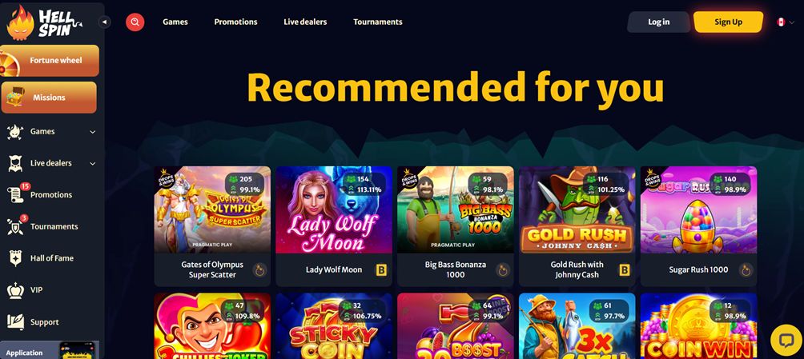Click the Log in button
Screen dimensions: 804x359
658,22
